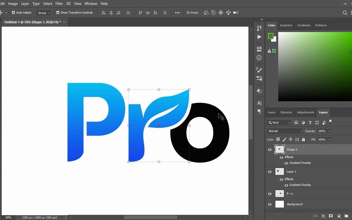Image resolution: width=352 pixels, height=220 pixels.
Task: Click the green foreground color swatch
Action: coord(270,35)
